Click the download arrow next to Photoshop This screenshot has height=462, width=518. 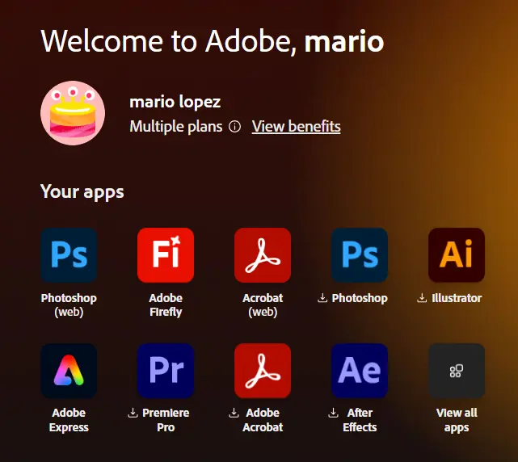[x=322, y=298]
